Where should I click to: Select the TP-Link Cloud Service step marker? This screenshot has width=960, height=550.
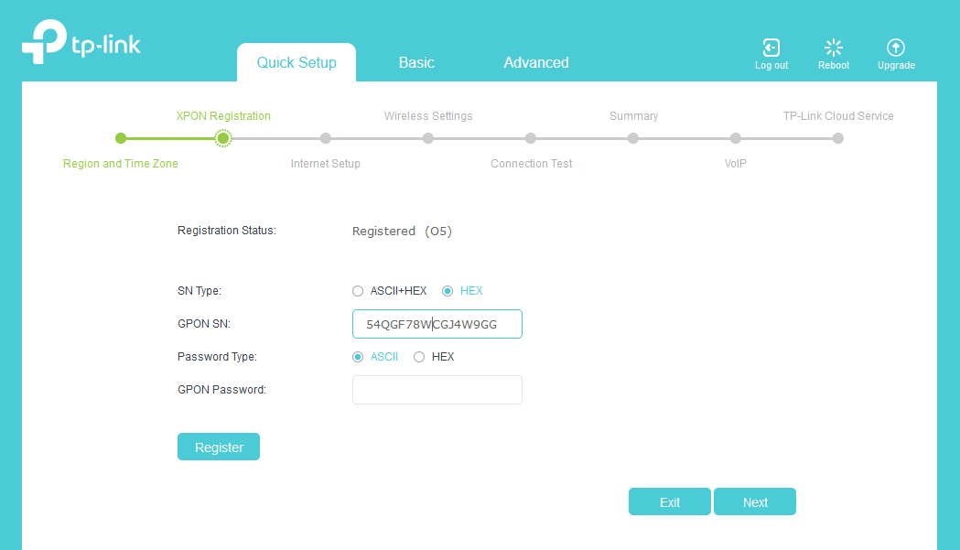click(838, 138)
